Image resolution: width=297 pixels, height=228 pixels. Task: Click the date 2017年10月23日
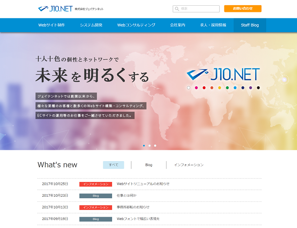point(55,195)
